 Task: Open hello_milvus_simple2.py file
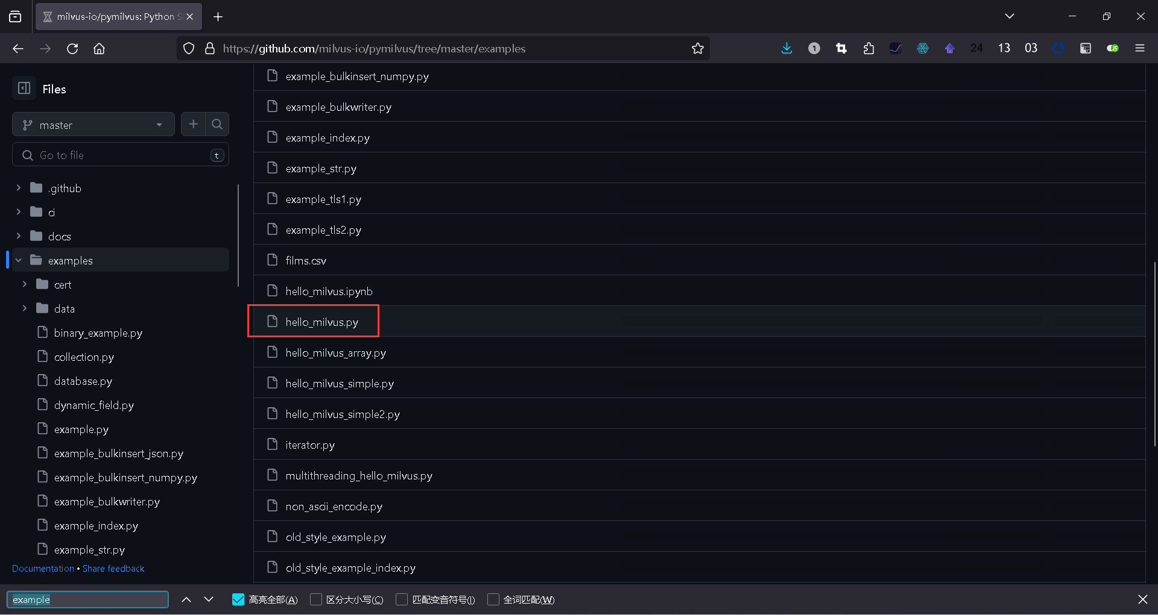pos(343,414)
